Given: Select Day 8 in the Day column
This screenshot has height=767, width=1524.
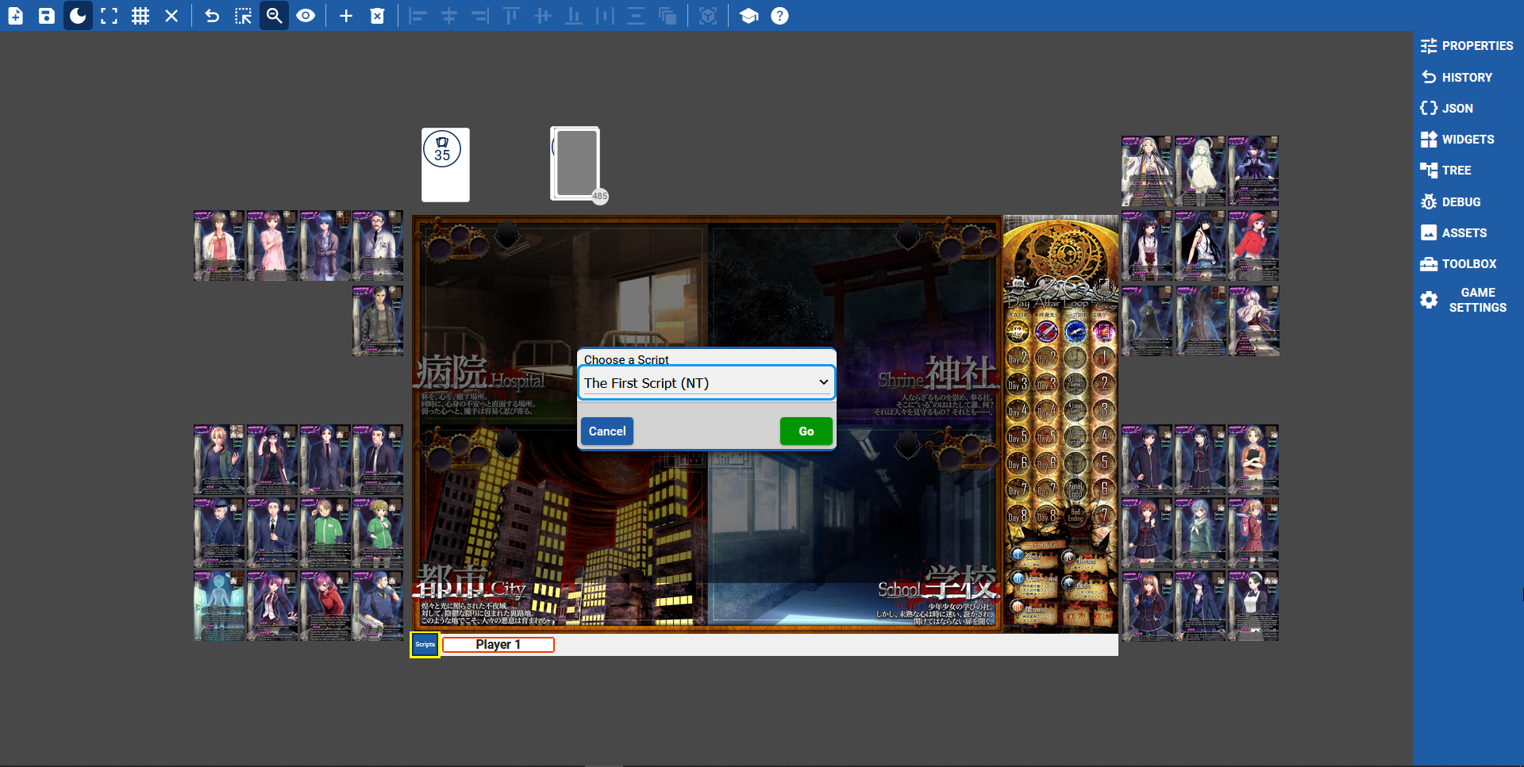Looking at the screenshot, I should click(x=1018, y=516).
